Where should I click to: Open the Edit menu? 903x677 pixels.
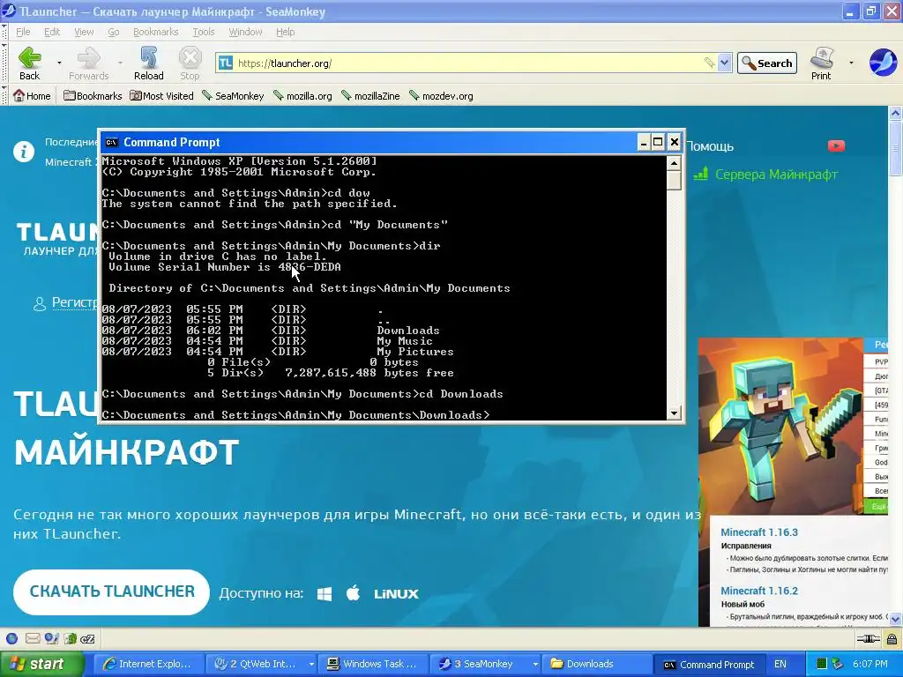coord(52,32)
